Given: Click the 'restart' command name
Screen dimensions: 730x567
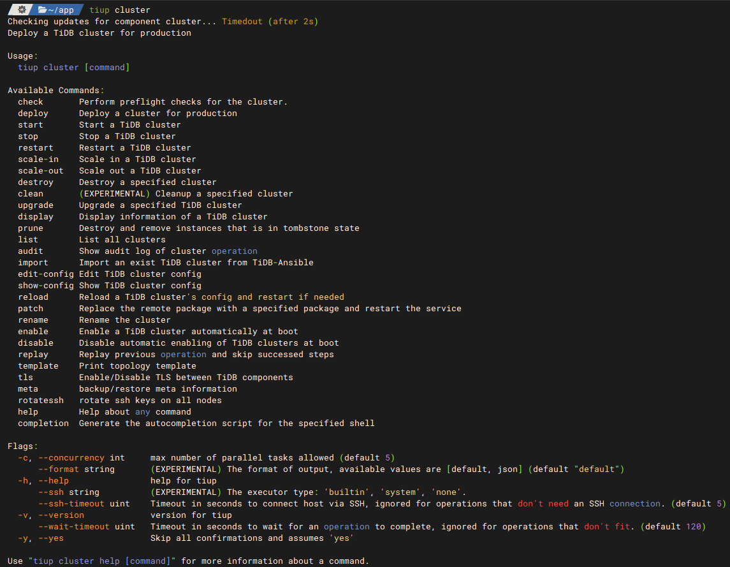Looking at the screenshot, I should coord(35,148).
